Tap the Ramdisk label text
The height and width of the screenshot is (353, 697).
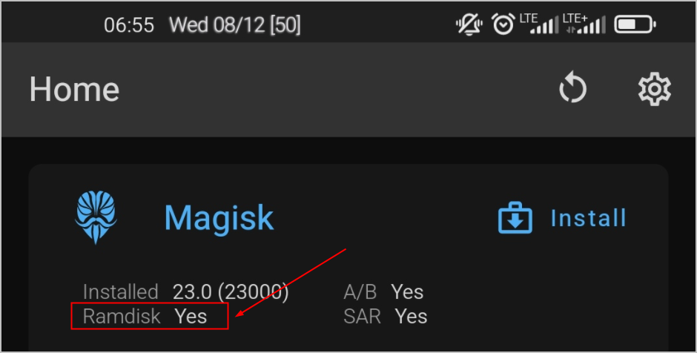pyautogui.click(x=122, y=316)
